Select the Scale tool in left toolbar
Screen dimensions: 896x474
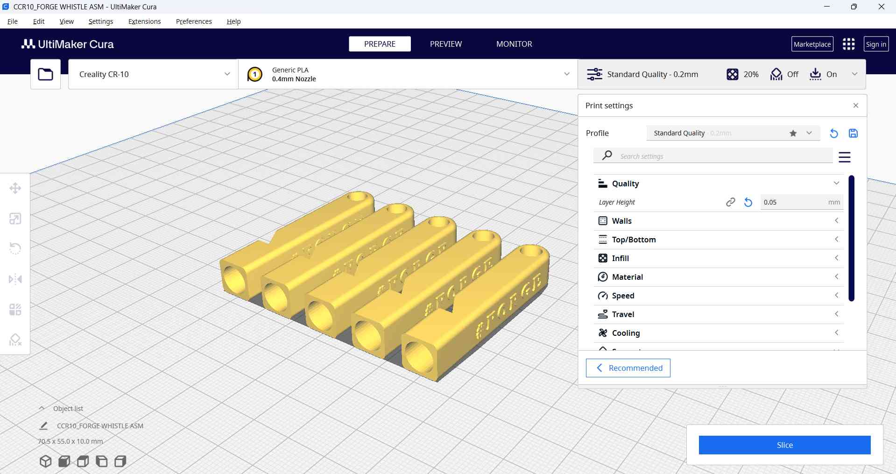pyautogui.click(x=15, y=219)
